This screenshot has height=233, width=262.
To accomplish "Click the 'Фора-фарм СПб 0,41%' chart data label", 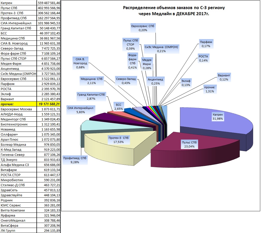I will 132,61.
